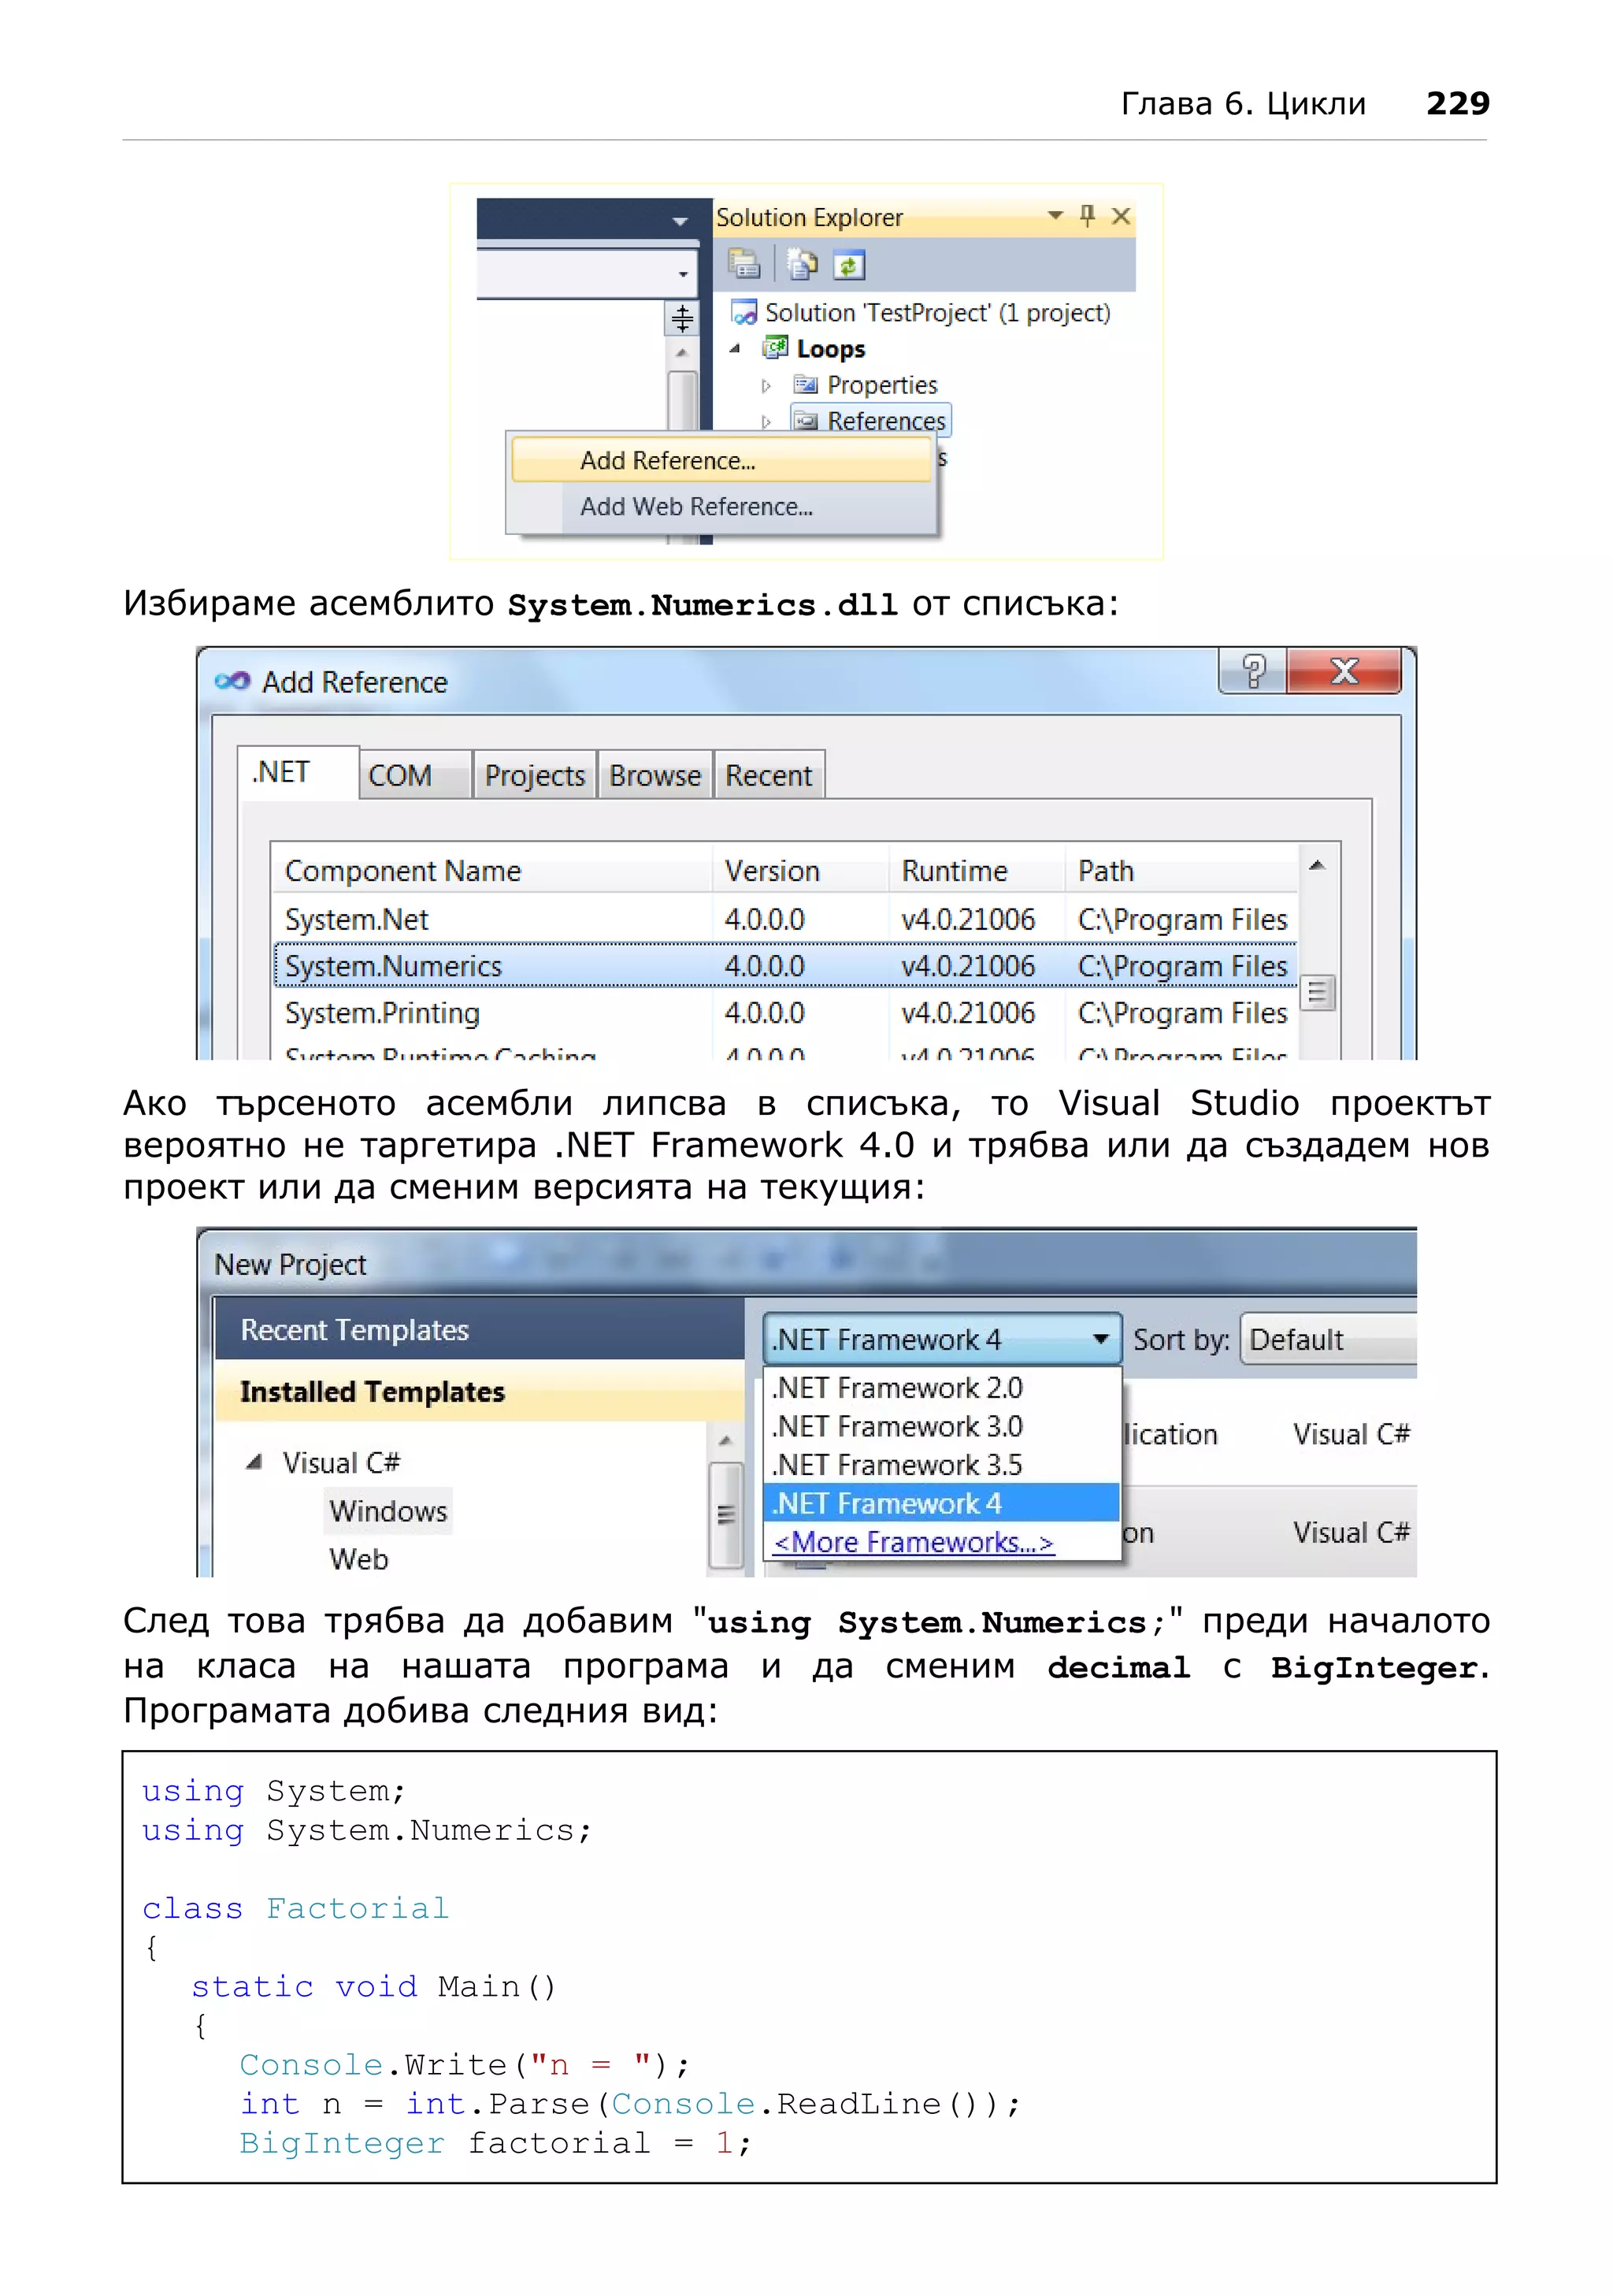Click the Show All Files icon

click(802, 264)
